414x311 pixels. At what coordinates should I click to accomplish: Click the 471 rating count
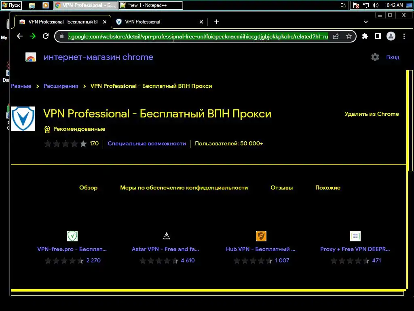(376, 260)
